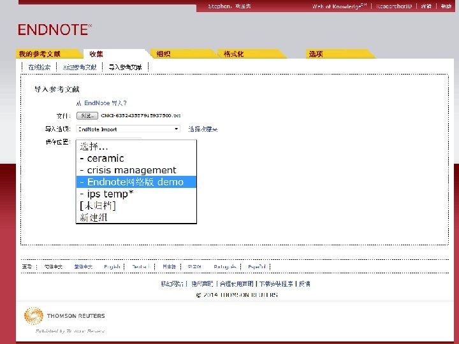Open the 隐私声明 privacy link

coord(202,283)
